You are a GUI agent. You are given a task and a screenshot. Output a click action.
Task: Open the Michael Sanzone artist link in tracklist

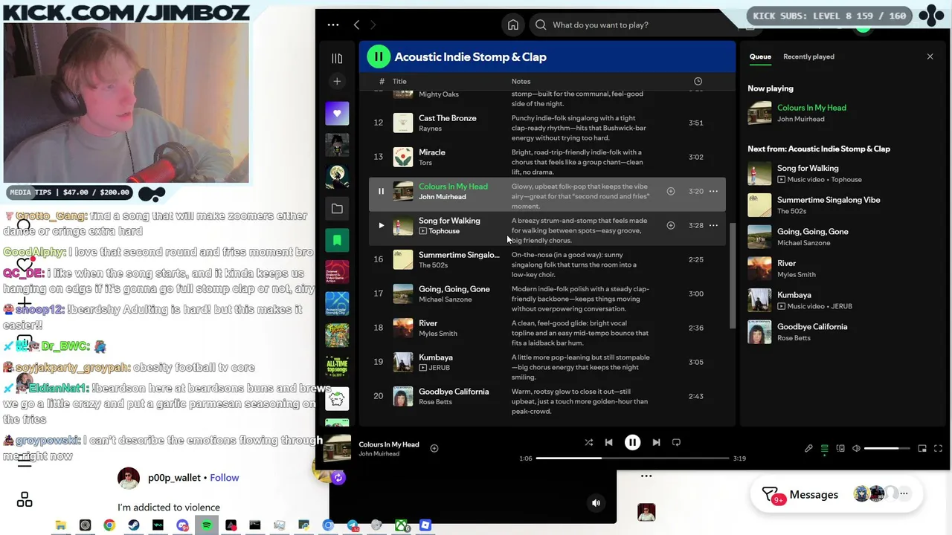(x=445, y=299)
